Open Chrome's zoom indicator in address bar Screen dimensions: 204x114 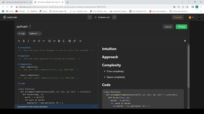(x=179, y=7)
